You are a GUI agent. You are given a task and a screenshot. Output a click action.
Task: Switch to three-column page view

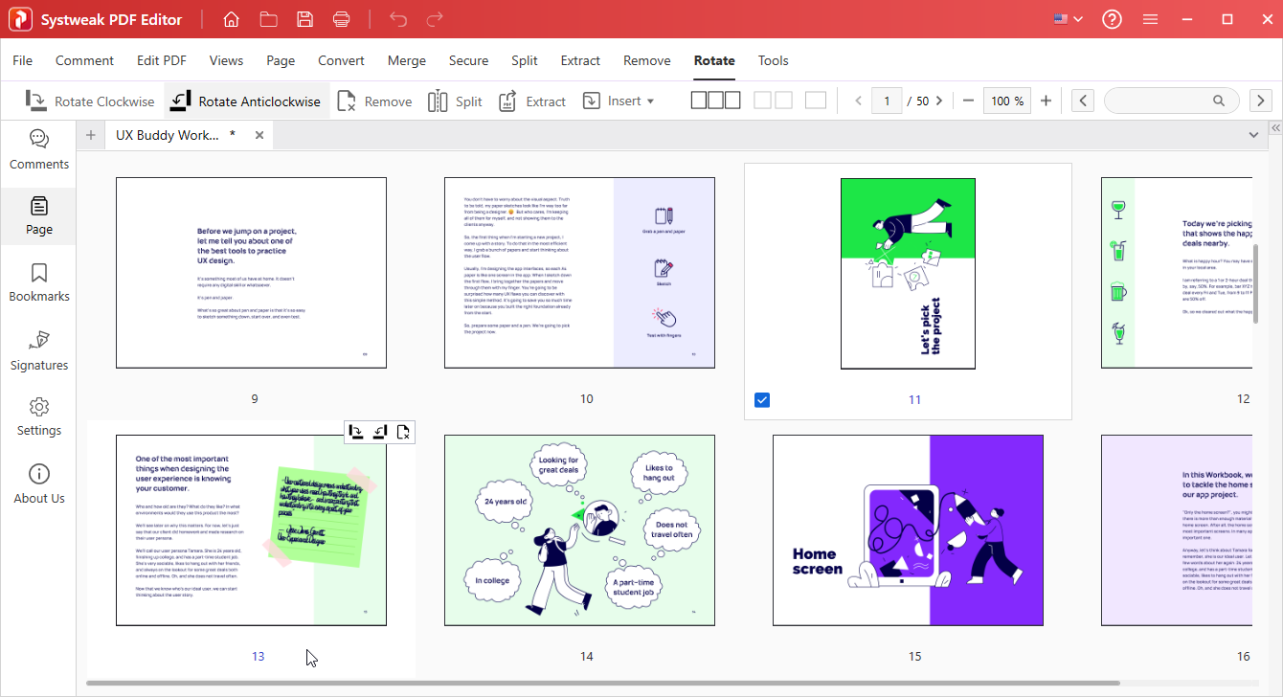pyautogui.click(x=715, y=101)
